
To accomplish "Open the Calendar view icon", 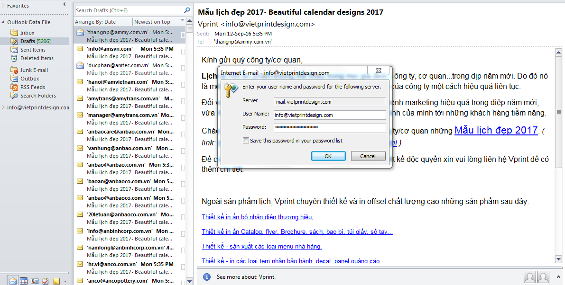I will pyautogui.click(x=24, y=281).
